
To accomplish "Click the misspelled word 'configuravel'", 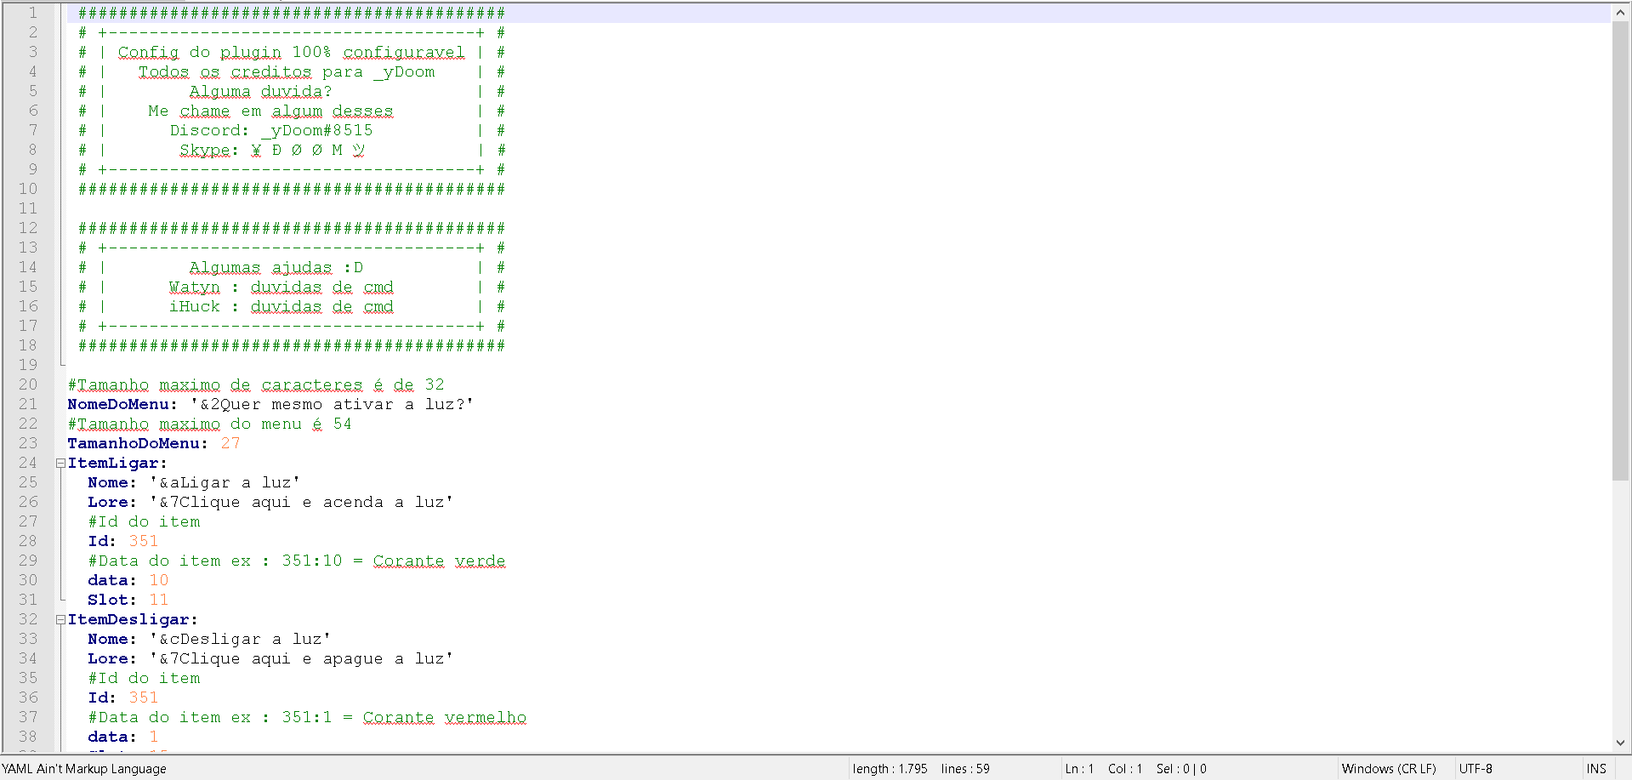I will tap(404, 53).
